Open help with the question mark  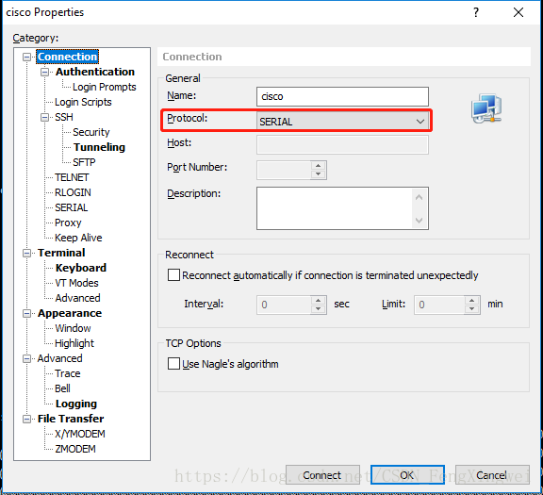(476, 12)
